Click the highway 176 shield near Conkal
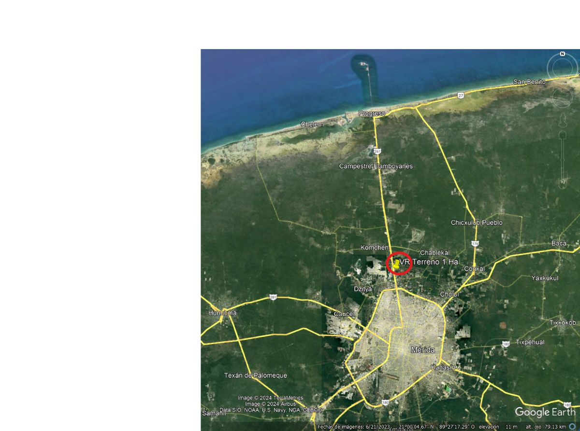Screen dimensions: 580x431 (x=475, y=244)
